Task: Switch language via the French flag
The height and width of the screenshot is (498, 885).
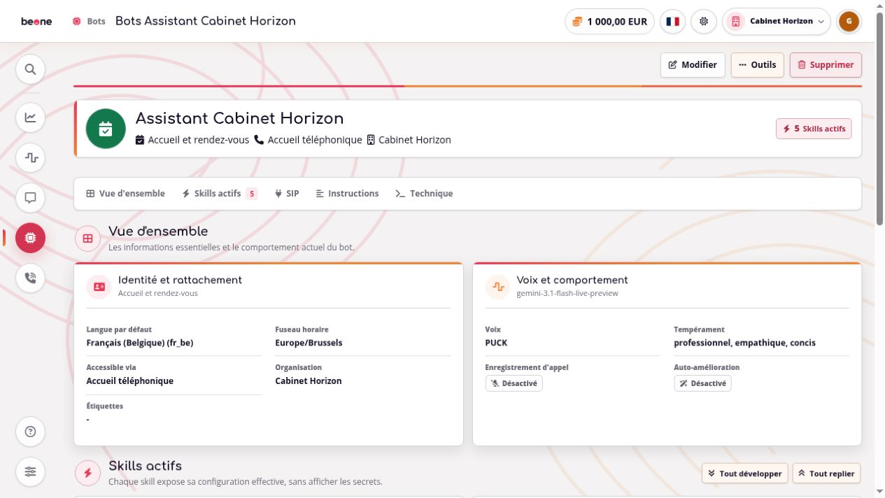Action: [672, 21]
